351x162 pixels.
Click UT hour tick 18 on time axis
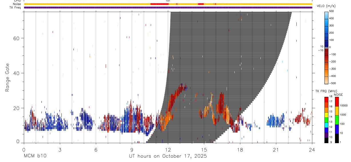tap(240, 150)
